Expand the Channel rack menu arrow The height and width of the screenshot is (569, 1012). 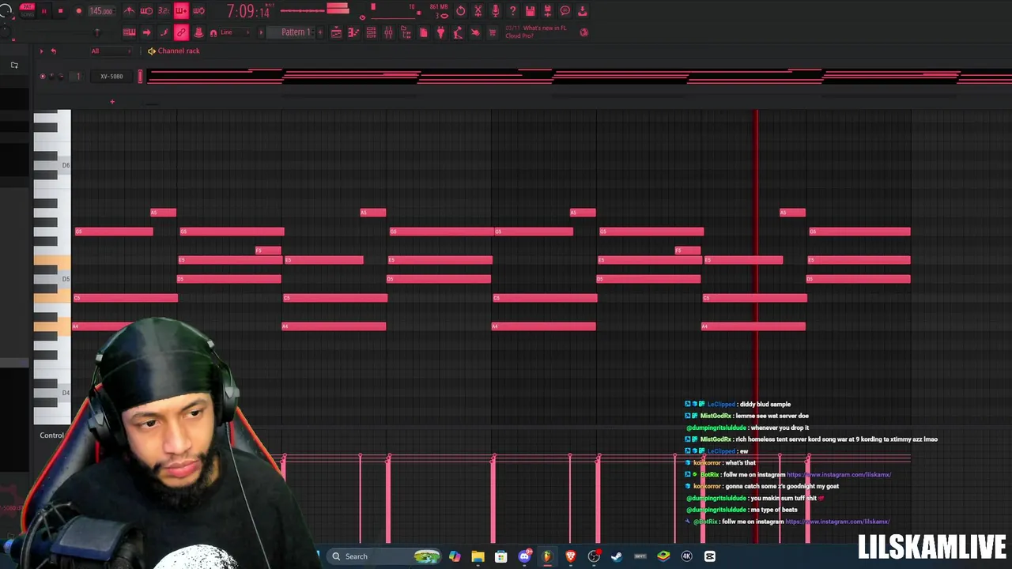[x=41, y=51]
